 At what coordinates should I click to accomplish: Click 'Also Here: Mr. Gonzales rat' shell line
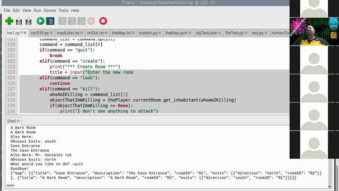pos(41,155)
